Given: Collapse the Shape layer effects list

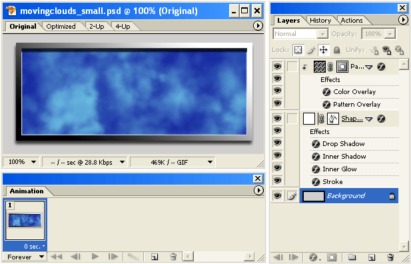Looking at the screenshot, I should click(369, 119).
